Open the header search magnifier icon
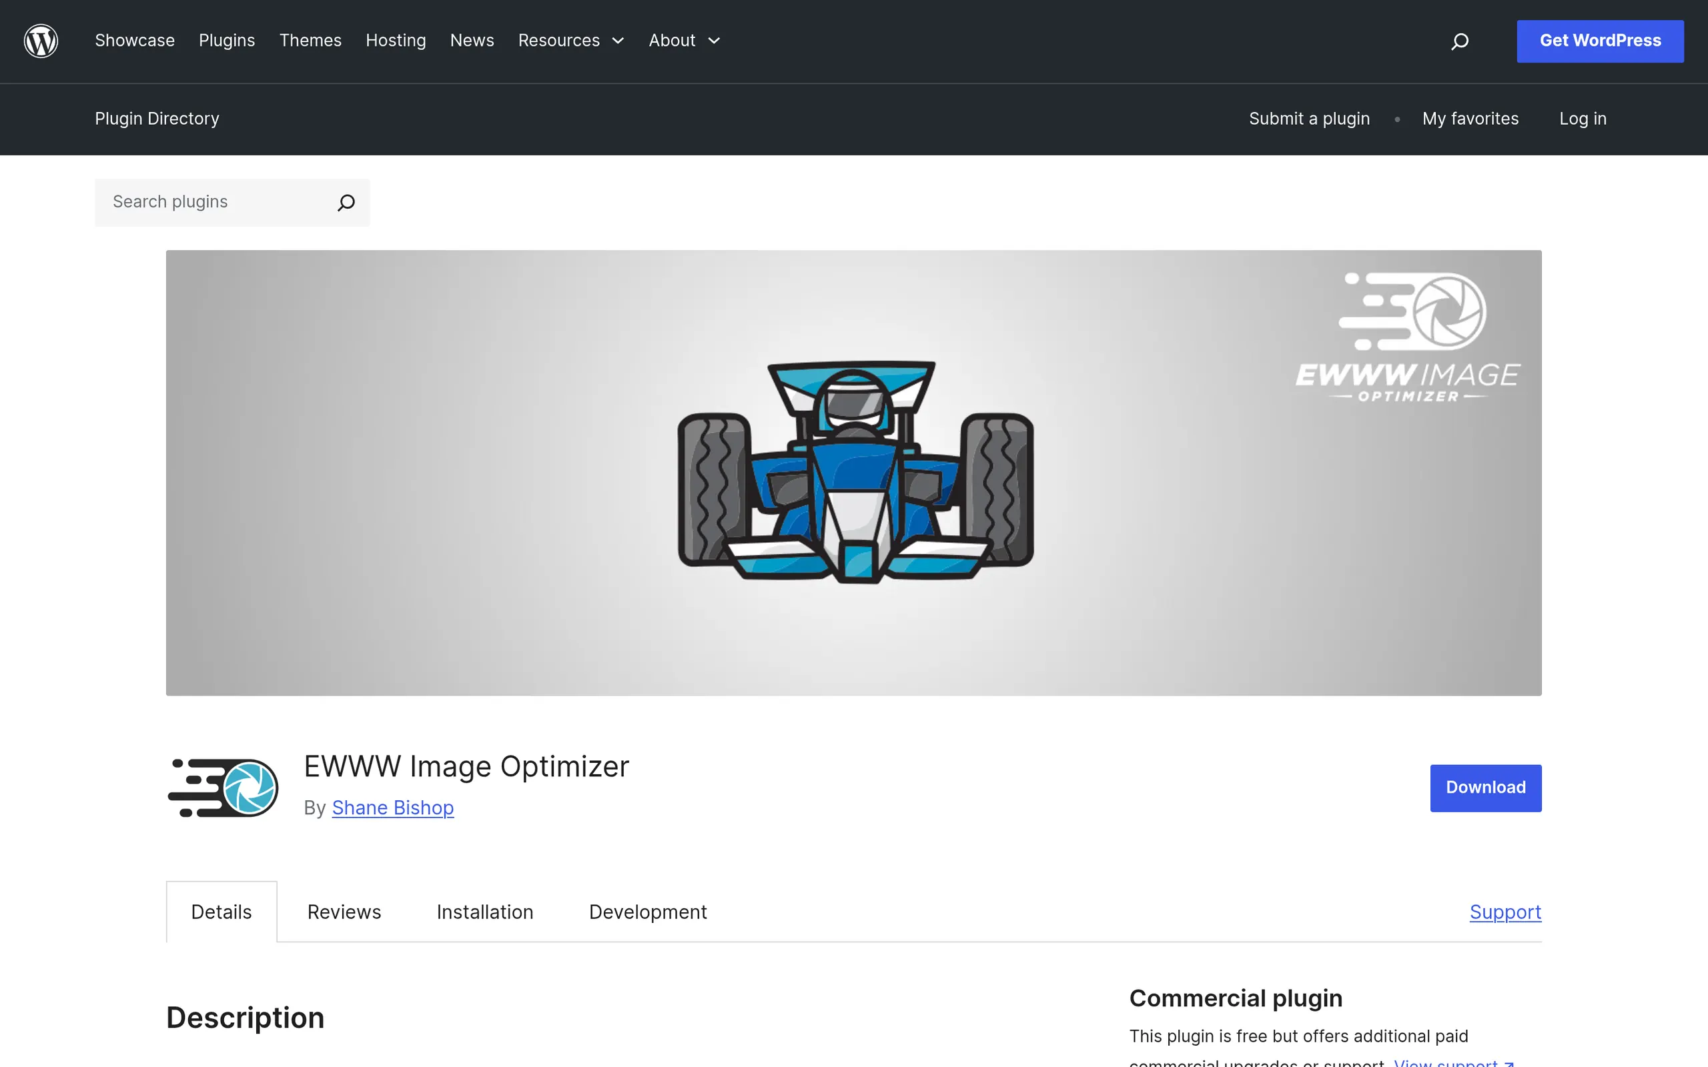The width and height of the screenshot is (1708, 1067). [x=1460, y=41]
